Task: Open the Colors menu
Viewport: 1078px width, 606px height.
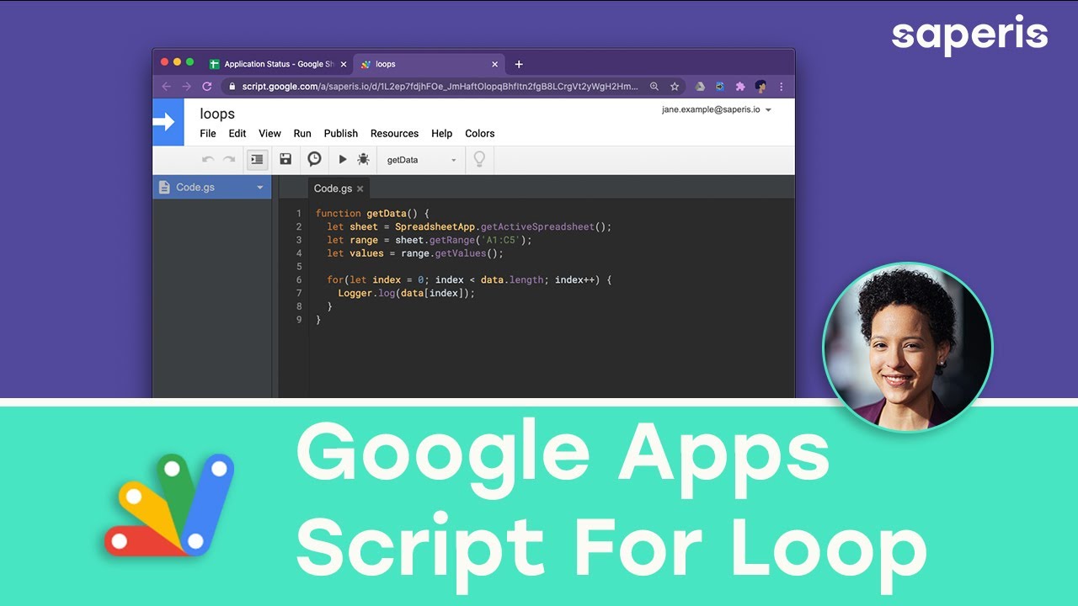Action: coord(480,133)
